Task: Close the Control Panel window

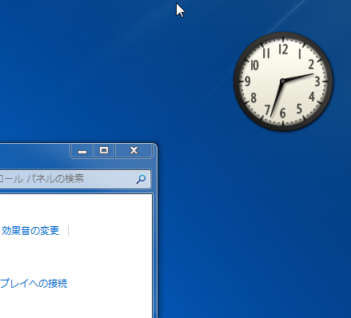Action: pyautogui.click(x=134, y=151)
